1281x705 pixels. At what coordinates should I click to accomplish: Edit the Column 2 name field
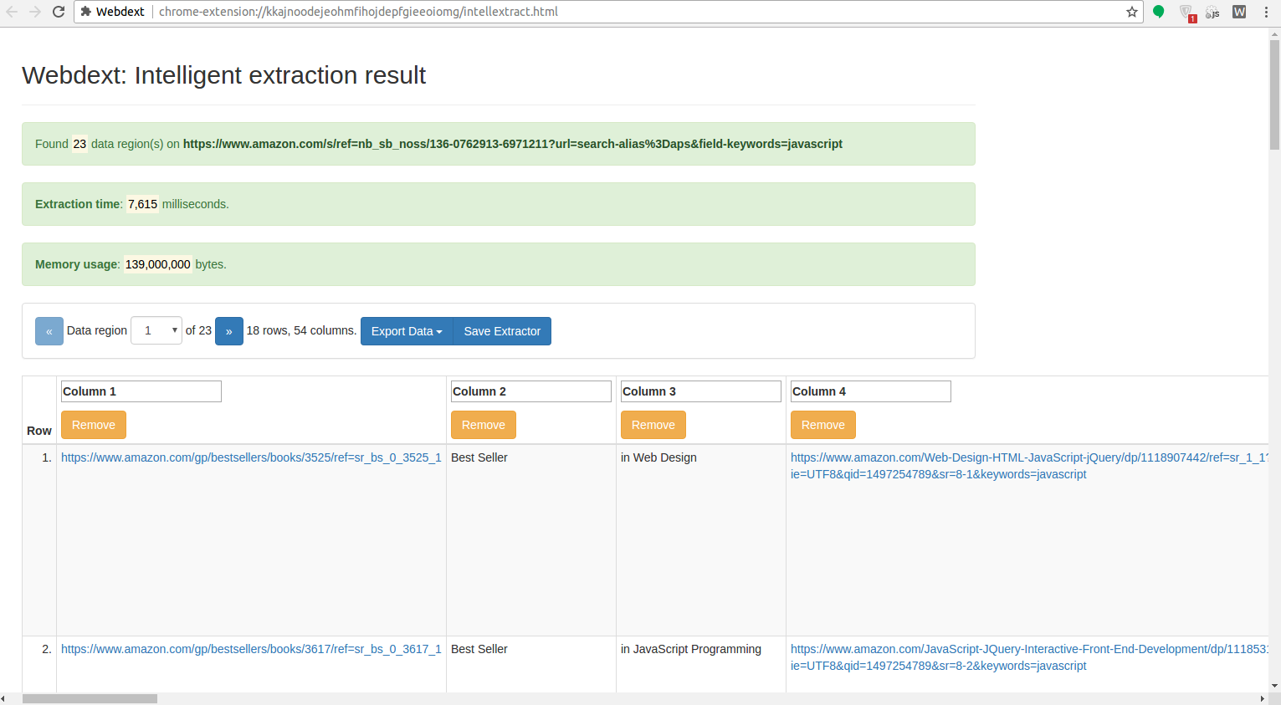point(531,391)
